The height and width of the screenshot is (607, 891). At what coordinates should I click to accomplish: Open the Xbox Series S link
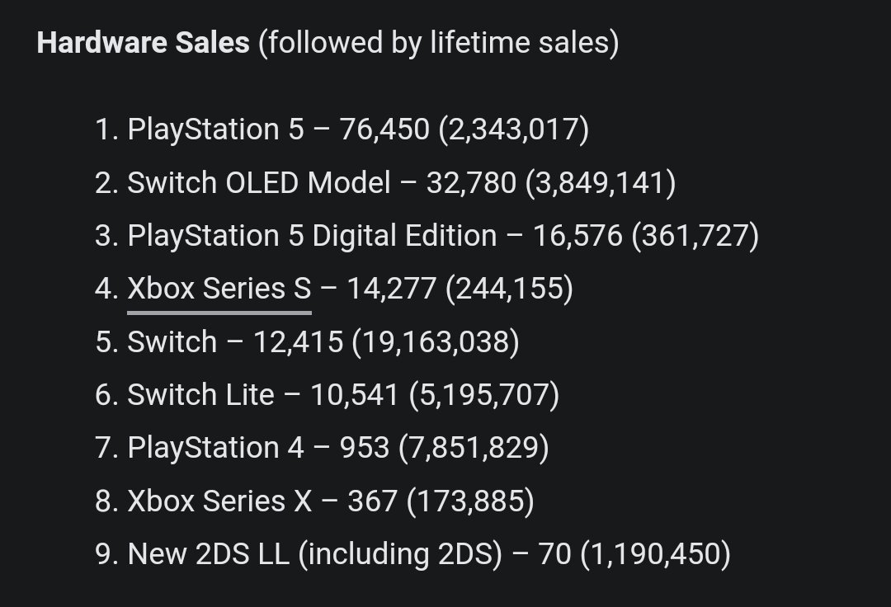click(x=219, y=289)
